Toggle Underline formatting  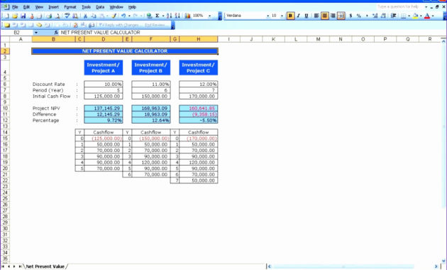(x=307, y=16)
